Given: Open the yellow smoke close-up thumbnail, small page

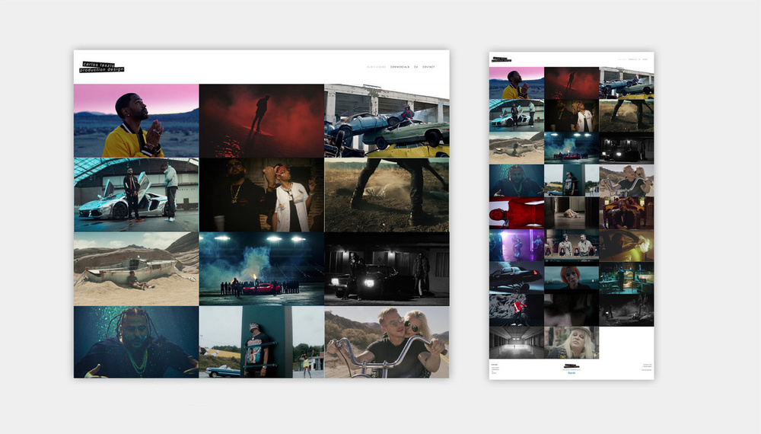Looking at the screenshot, I should click(626, 246).
